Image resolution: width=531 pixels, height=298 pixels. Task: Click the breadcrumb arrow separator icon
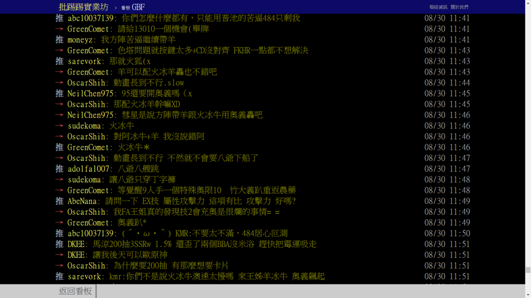click(116, 7)
